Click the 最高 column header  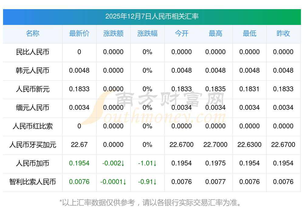215,33
